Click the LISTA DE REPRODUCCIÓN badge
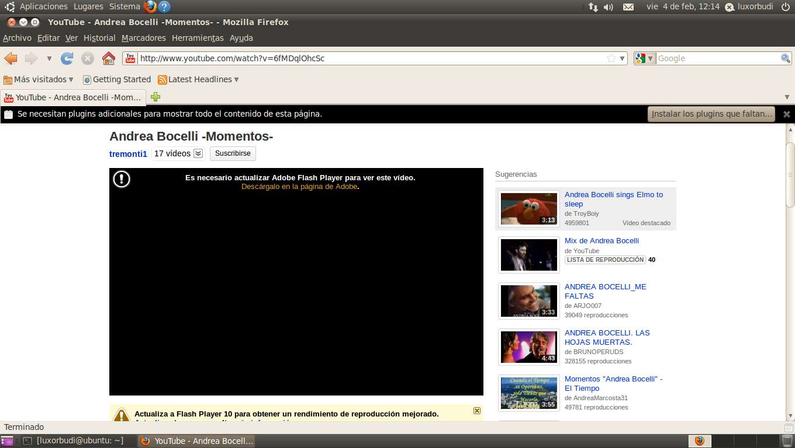 [605, 260]
